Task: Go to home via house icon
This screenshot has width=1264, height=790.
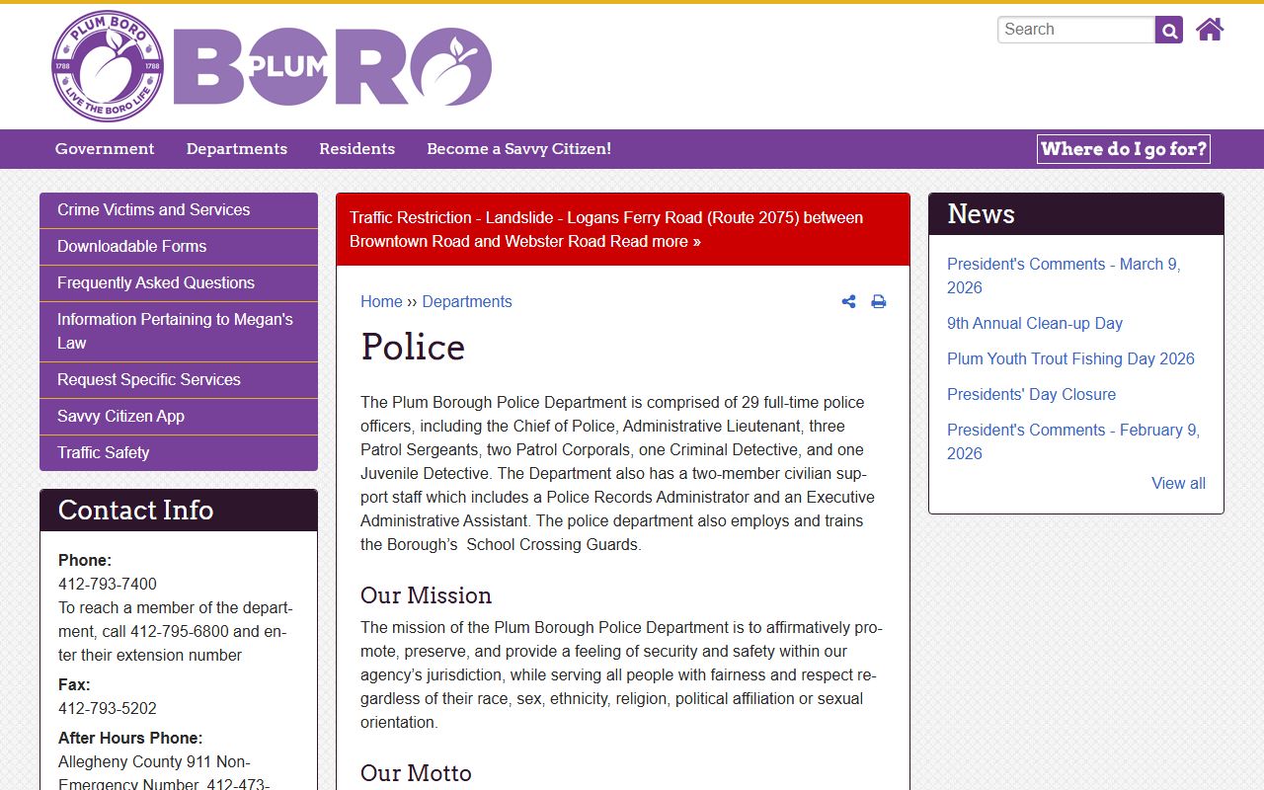Action: point(1210,30)
